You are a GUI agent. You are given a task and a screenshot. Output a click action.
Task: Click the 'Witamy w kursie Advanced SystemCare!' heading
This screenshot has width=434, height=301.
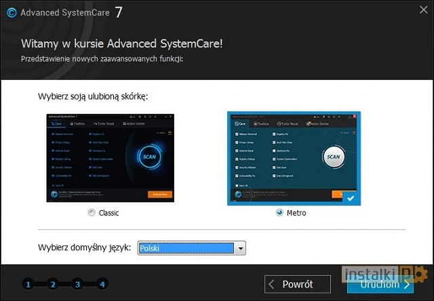click(x=122, y=43)
